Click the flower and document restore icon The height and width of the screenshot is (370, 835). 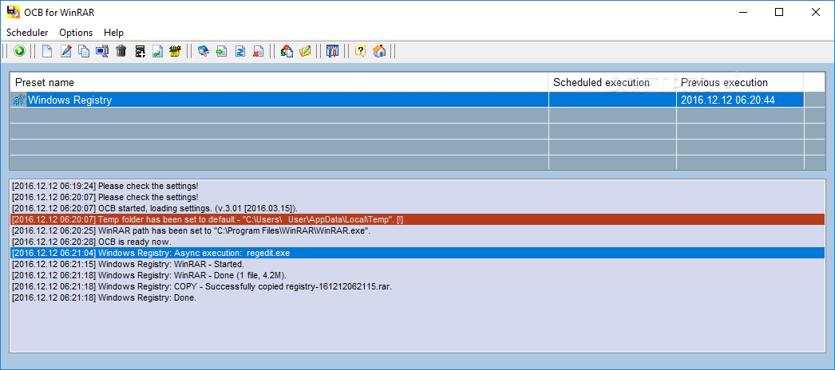tap(287, 51)
